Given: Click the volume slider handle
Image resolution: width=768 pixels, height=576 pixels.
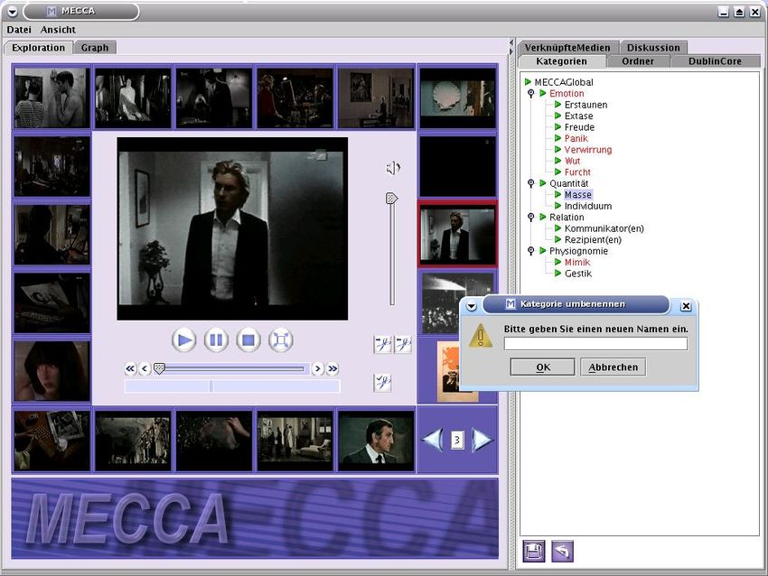Looking at the screenshot, I should click(391, 199).
